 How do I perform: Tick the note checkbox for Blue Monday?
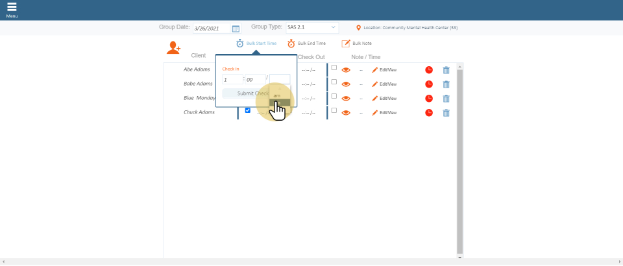point(334,96)
